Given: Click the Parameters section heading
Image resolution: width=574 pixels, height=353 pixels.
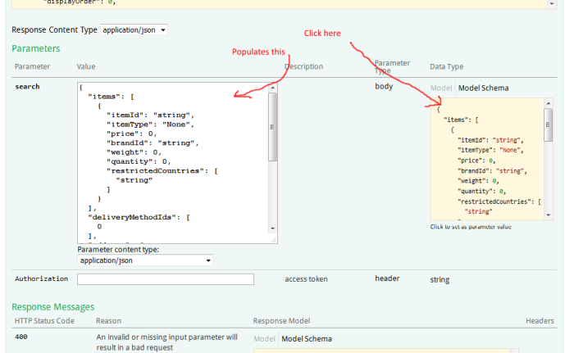Looking at the screenshot, I should point(35,48).
